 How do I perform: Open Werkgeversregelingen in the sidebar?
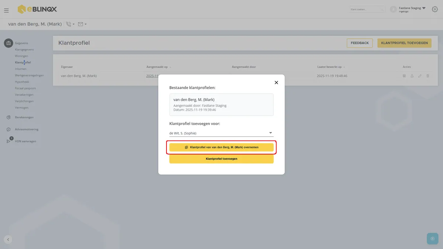(30, 75)
